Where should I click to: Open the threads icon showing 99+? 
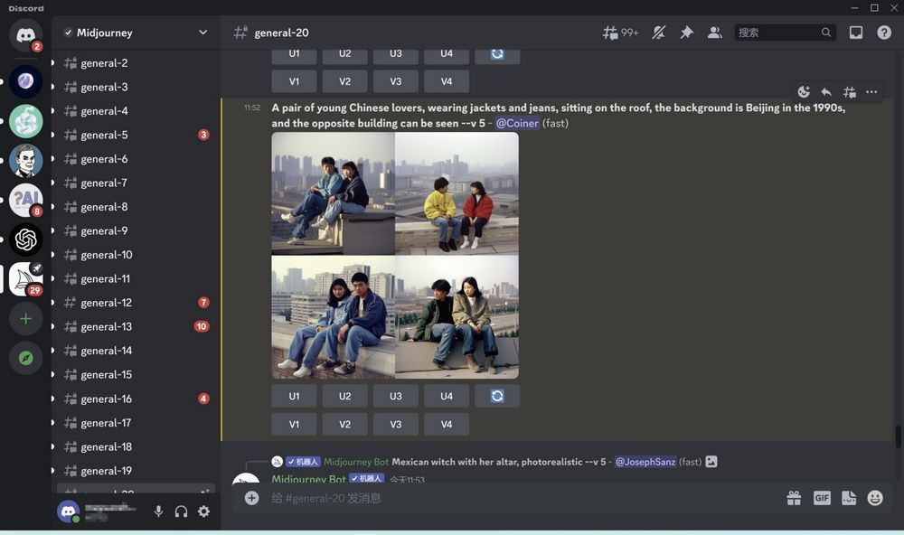point(620,33)
